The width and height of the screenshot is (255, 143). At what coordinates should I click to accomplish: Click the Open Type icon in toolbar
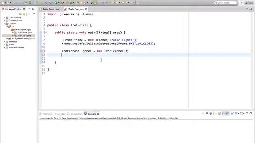[x=77, y=3]
